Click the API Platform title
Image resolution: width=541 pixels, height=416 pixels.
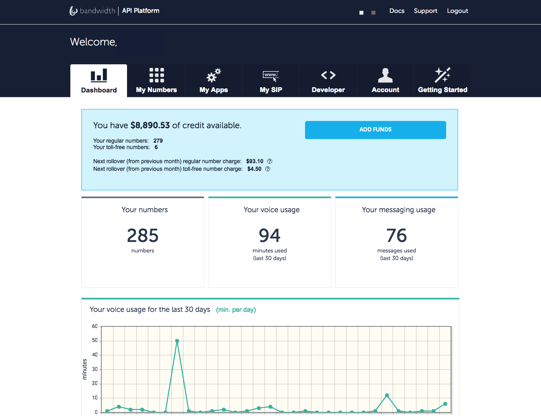[x=141, y=11]
